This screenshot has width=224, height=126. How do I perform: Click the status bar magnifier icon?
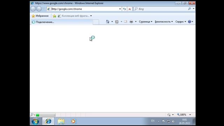point(32,114)
